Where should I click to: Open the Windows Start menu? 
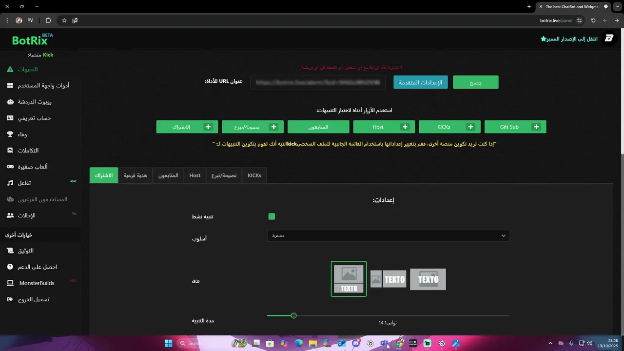[x=168, y=343]
